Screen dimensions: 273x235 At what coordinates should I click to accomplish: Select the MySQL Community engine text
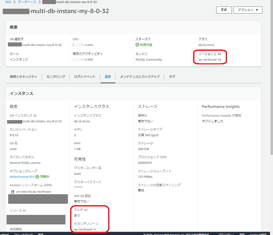pyautogui.click(x=149, y=59)
